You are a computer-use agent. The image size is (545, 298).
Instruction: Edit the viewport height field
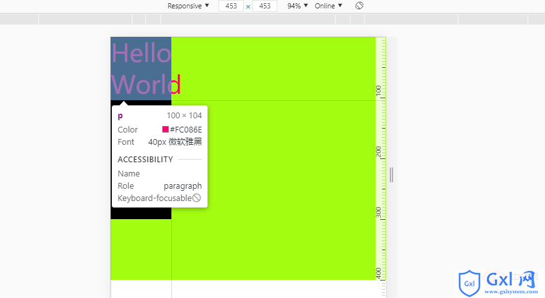click(264, 6)
